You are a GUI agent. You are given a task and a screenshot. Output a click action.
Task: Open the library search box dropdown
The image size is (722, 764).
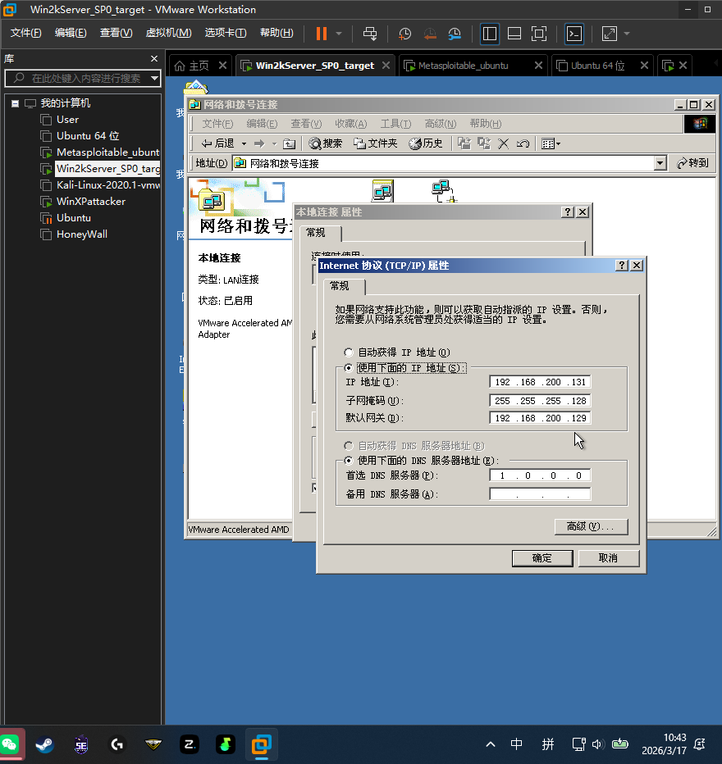click(x=154, y=78)
